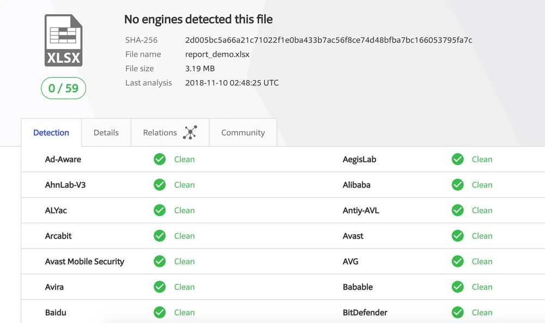Click the Last analysis date value
This screenshot has height=323, width=545.
(232, 83)
